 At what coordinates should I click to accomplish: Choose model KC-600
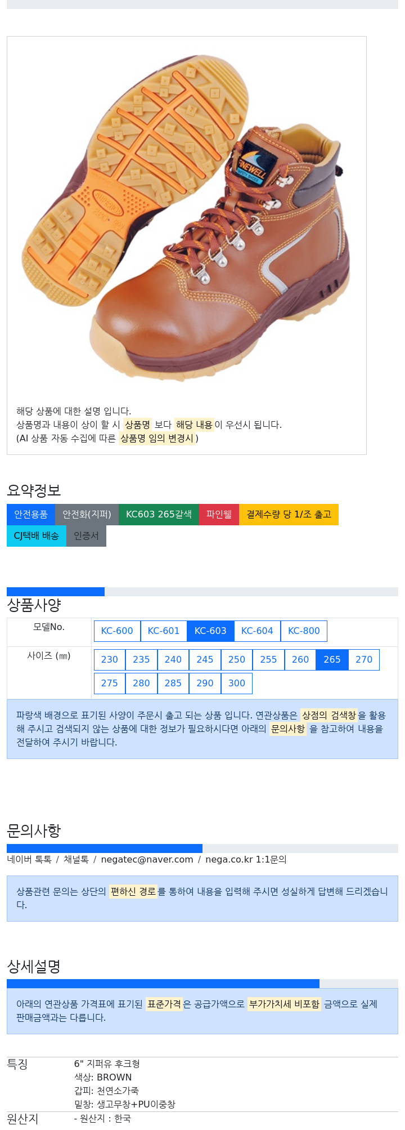(x=117, y=631)
